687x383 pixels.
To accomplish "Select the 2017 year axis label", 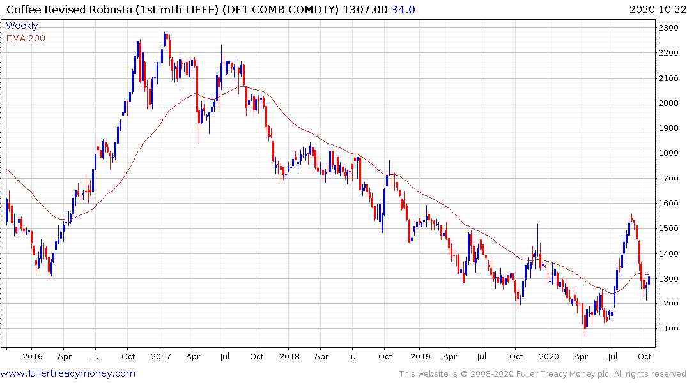I will pos(161,357).
